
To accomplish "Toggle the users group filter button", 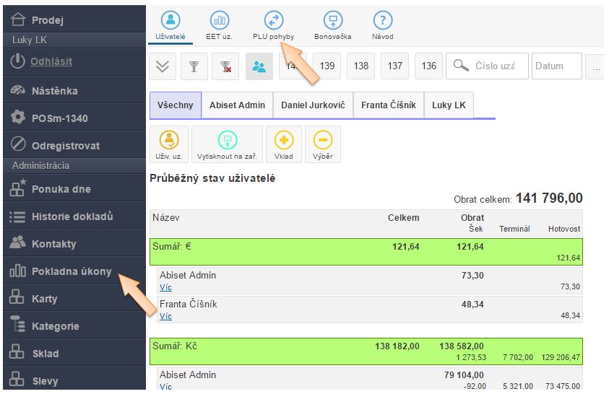I will pyautogui.click(x=259, y=66).
